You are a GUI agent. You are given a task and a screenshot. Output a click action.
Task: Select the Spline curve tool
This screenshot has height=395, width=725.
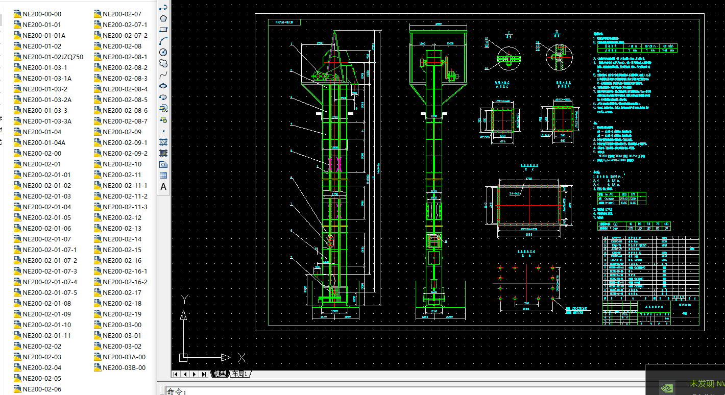(163, 75)
